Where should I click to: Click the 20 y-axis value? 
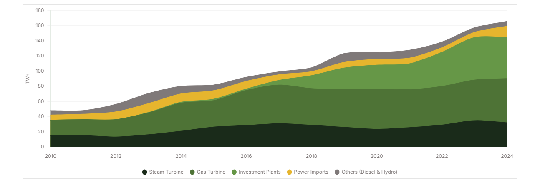41,132
